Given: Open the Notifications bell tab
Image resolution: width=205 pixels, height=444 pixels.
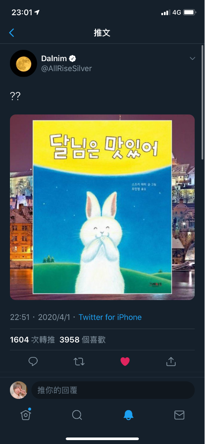Looking at the screenshot, I should click(x=128, y=415).
